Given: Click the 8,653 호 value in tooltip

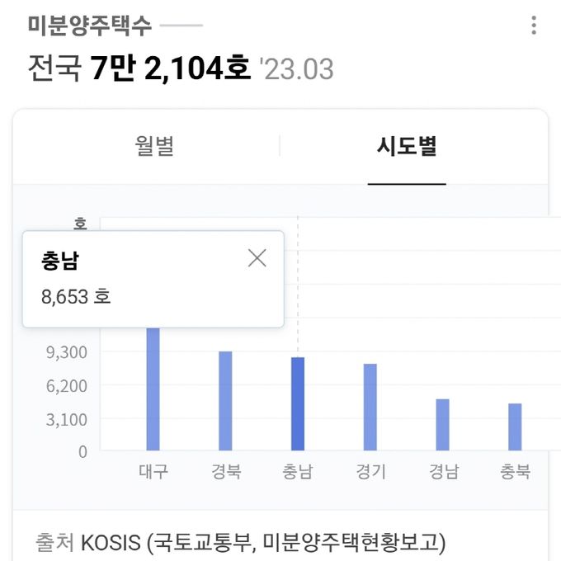Looking at the screenshot, I should [76, 297].
